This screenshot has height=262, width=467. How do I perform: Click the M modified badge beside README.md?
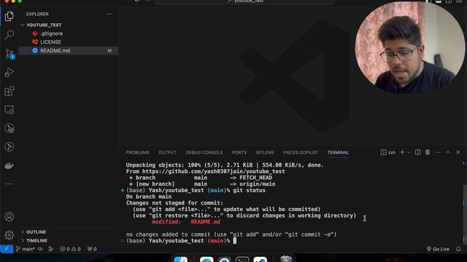pos(109,50)
